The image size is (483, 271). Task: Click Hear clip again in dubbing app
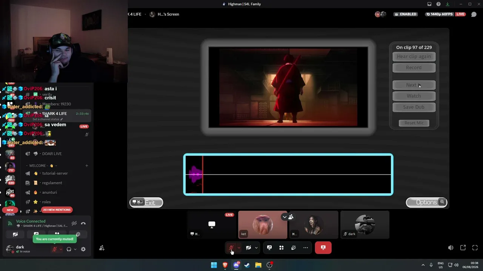414,56
